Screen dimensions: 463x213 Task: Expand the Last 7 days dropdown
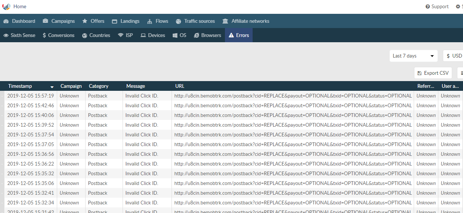(x=413, y=56)
